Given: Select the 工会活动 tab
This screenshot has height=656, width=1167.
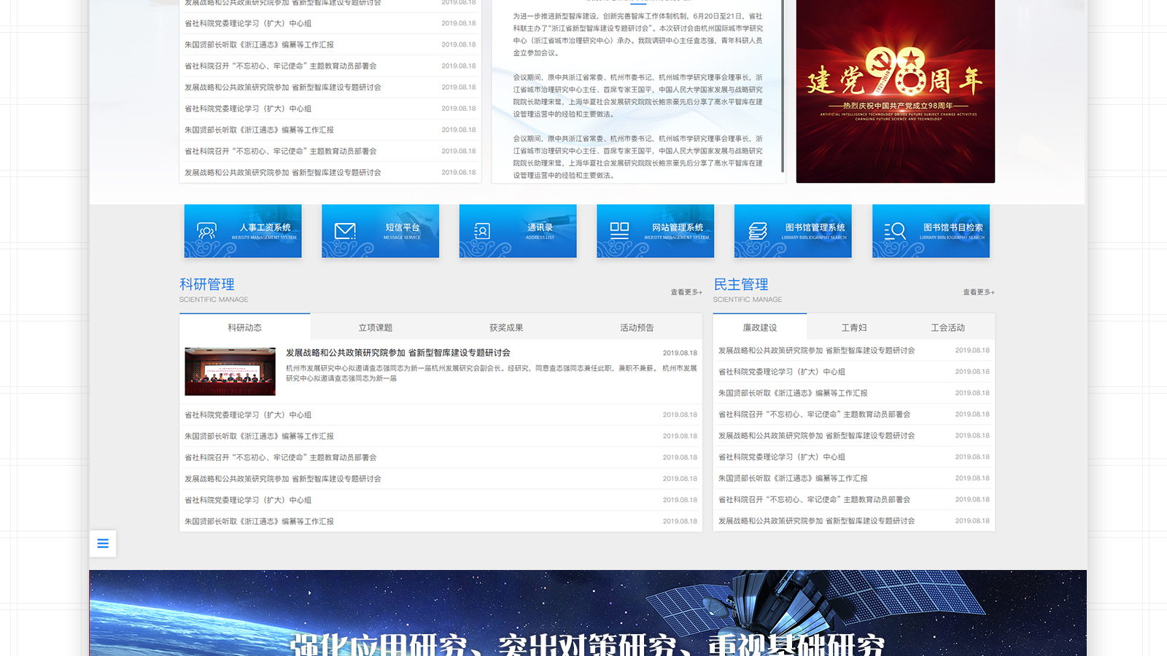Looking at the screenshot, I should click(x=947, y=328).
